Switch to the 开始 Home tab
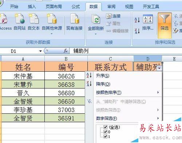The height and width of the screenshot is (143, 182). [14, 7]
